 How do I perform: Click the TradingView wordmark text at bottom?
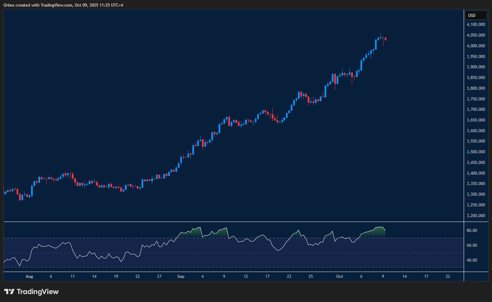38,292
